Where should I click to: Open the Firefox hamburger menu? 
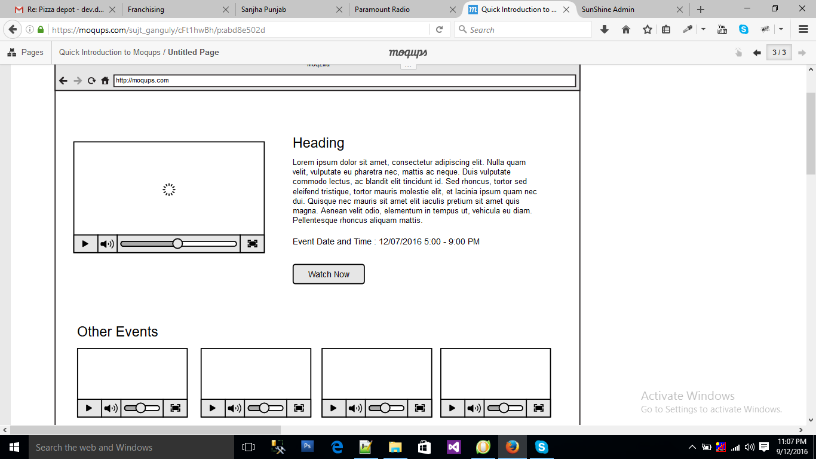coord(803,30)
